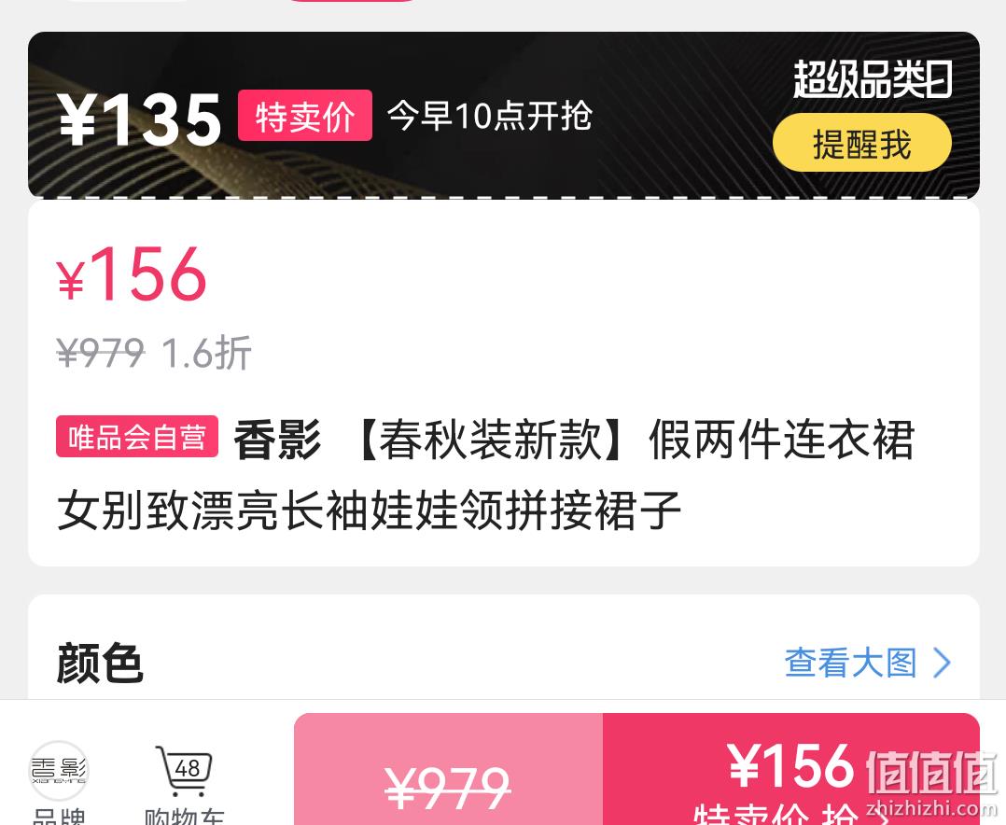Tap the ¥156 特卖价 抢 buy button
This screenshot has width=1006, height=825.
[790, 769]
